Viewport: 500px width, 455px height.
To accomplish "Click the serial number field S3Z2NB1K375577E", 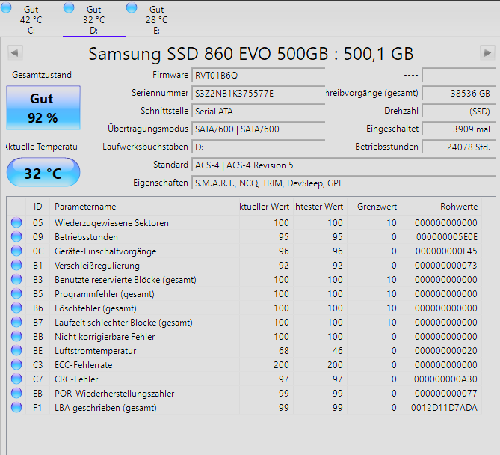I will point(258,94).
